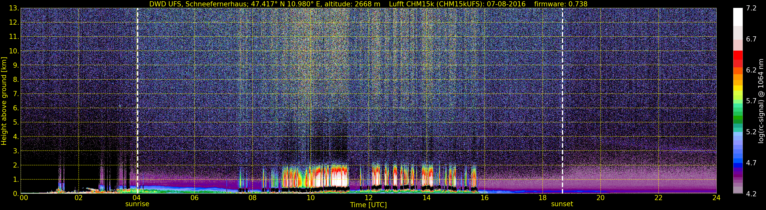Click the '04' tick on the time axis
The width and height of the screenshot is (766, 210).
click(137, 198)
